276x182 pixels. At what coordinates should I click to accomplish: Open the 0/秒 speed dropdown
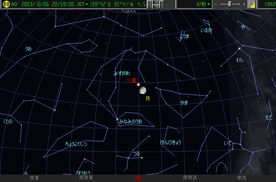[x=204, y=4]
